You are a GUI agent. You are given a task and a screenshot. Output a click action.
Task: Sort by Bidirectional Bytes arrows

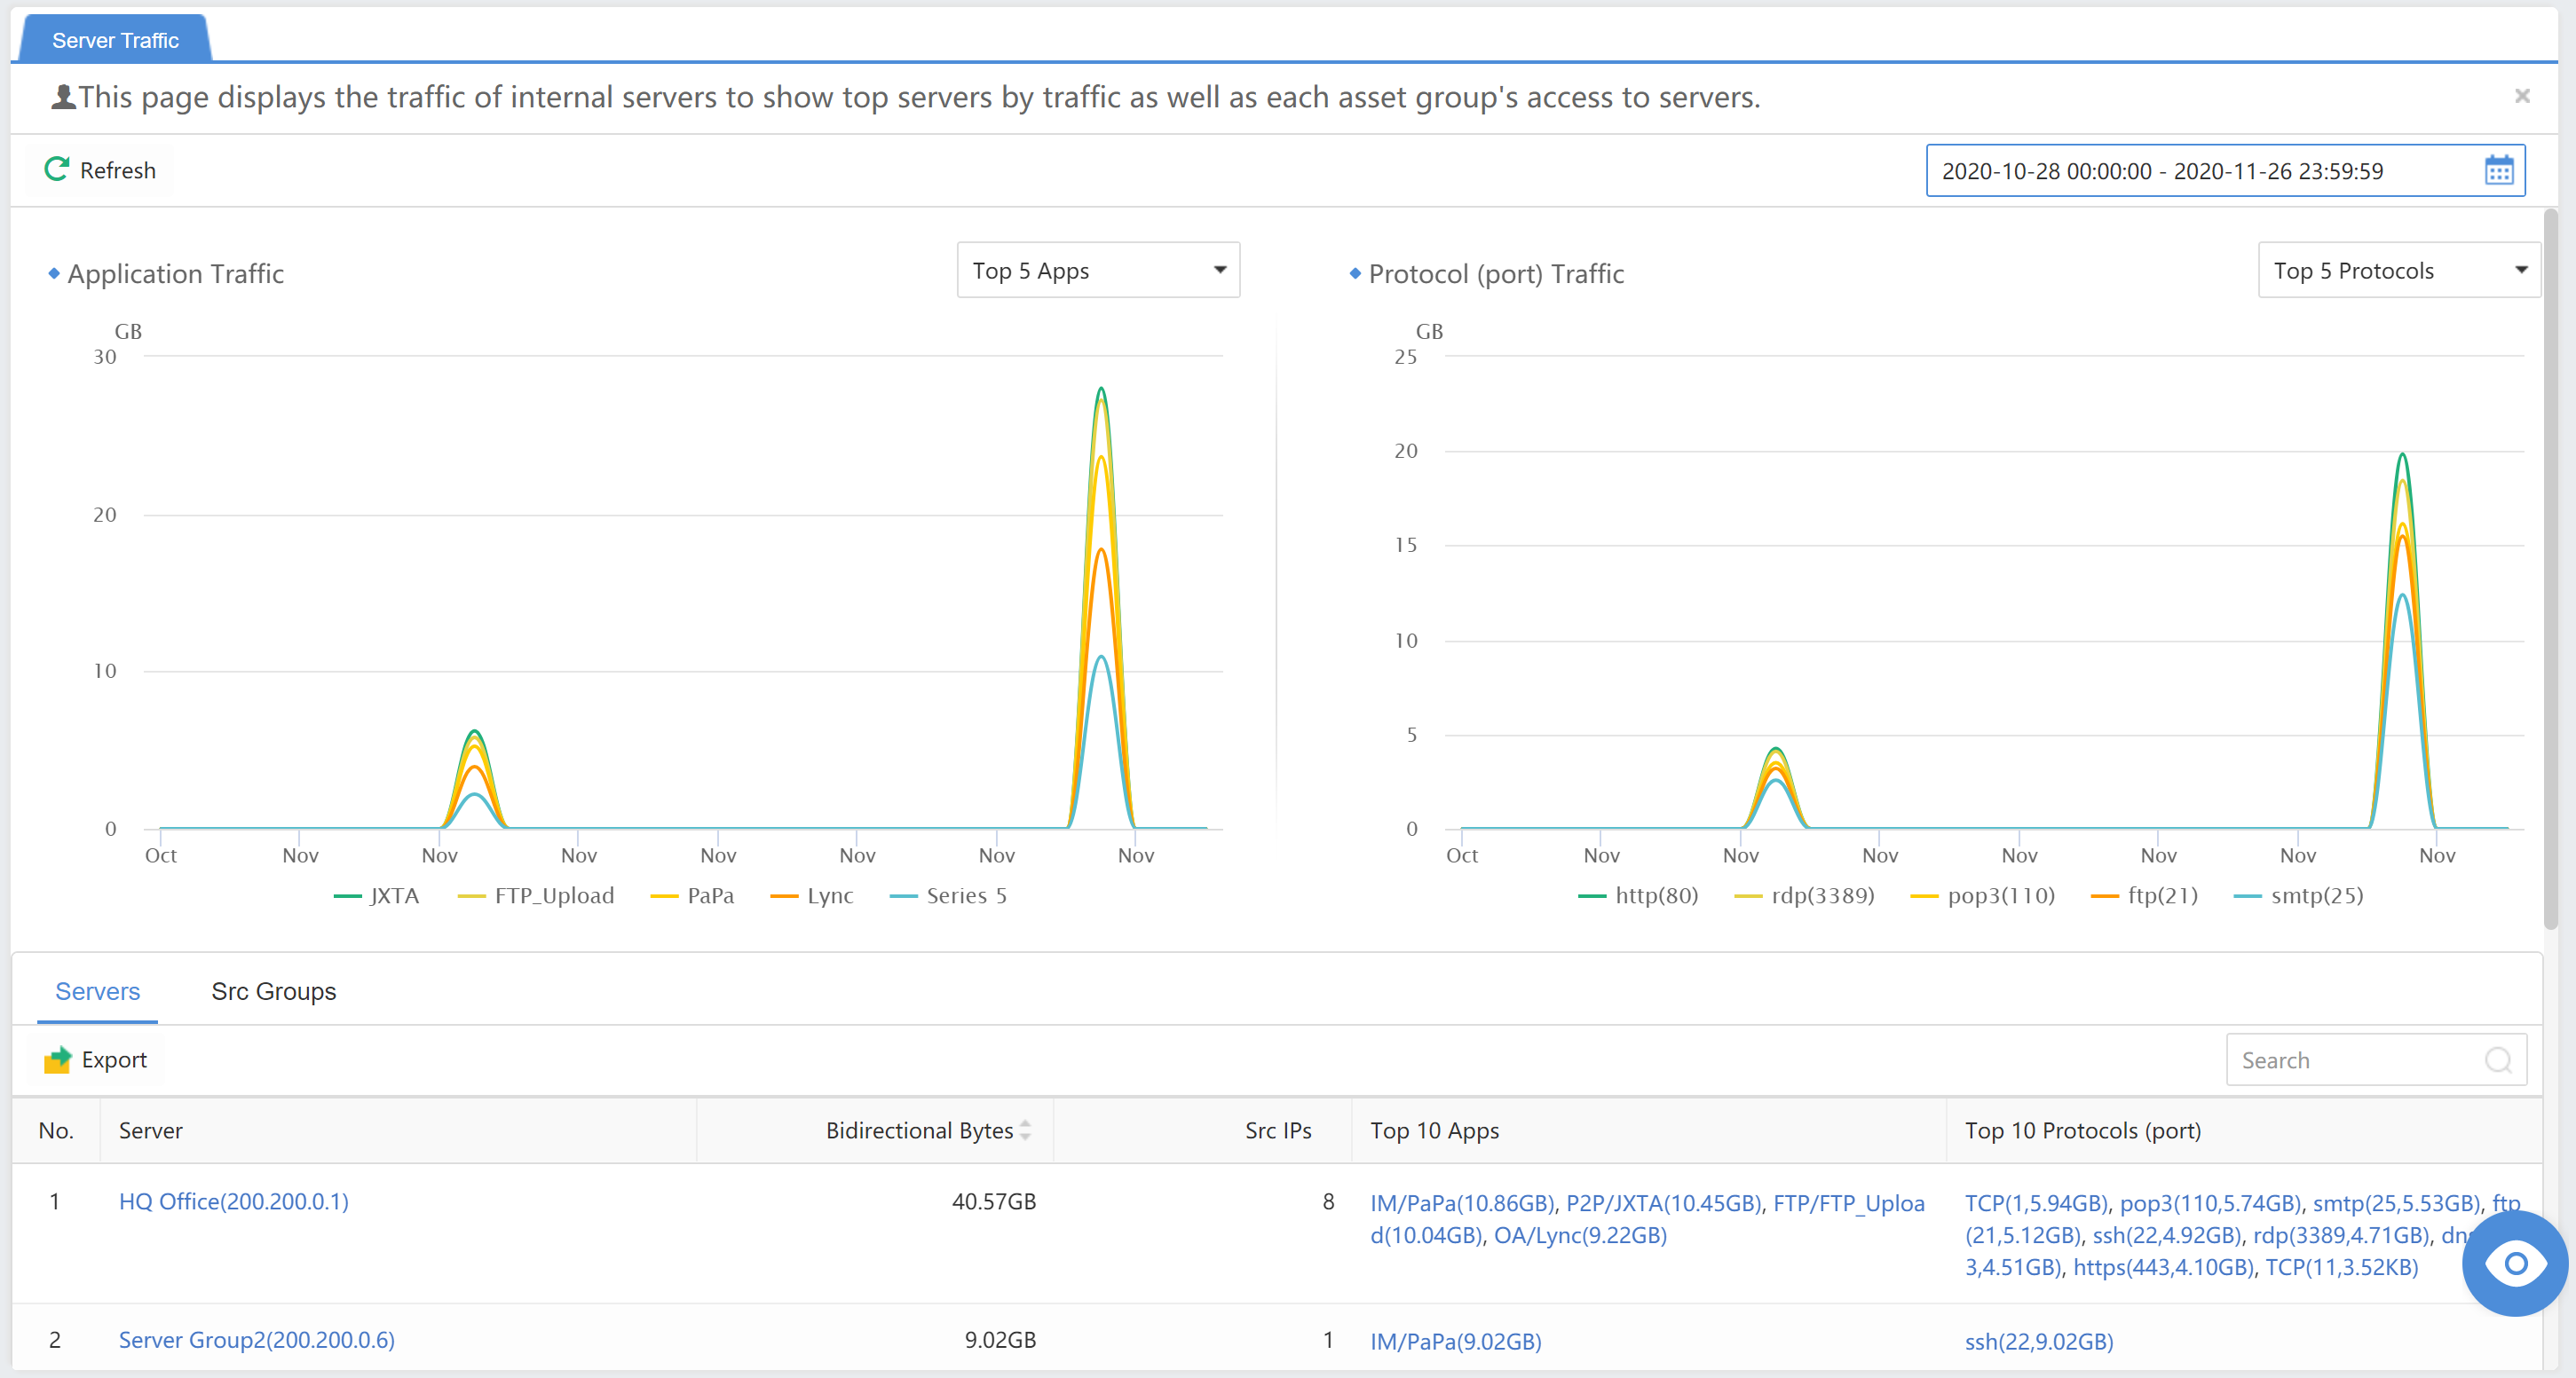coord(1025,1130)
